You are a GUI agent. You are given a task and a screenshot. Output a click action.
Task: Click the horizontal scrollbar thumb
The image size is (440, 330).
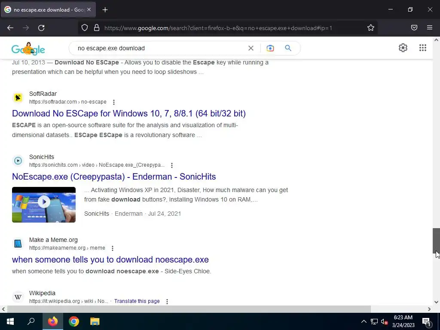(189, 309)
